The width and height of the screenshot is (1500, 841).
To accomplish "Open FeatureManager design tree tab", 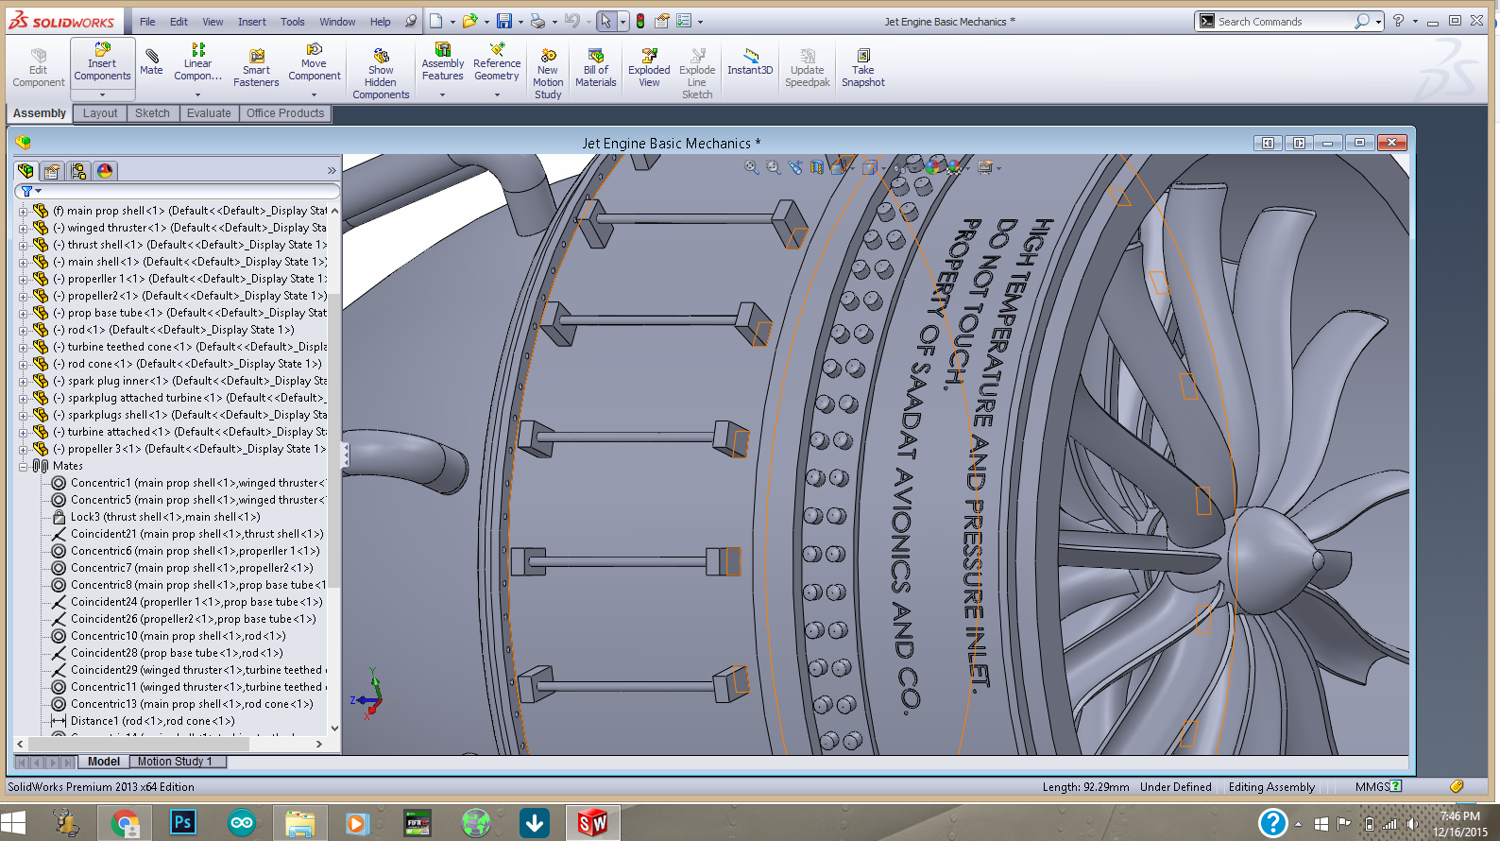I will coord(26,171).
